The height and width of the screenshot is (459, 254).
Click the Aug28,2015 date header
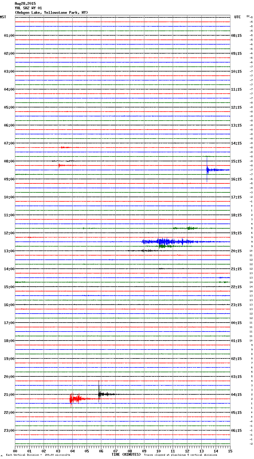coord(25,4)
